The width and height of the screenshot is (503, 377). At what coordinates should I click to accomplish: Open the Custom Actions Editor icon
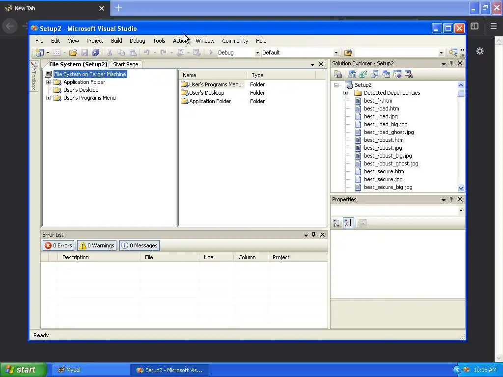(397, 75)
